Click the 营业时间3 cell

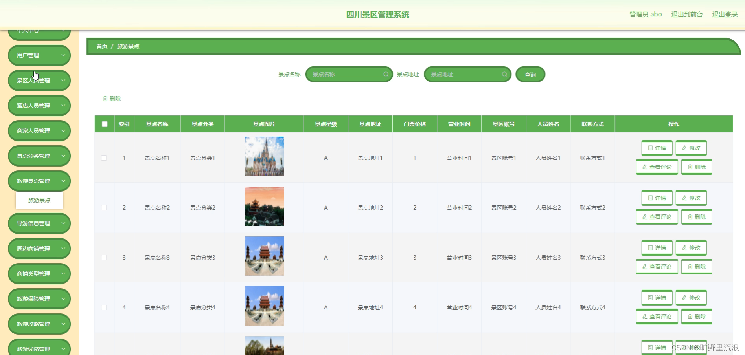[459, 258]
